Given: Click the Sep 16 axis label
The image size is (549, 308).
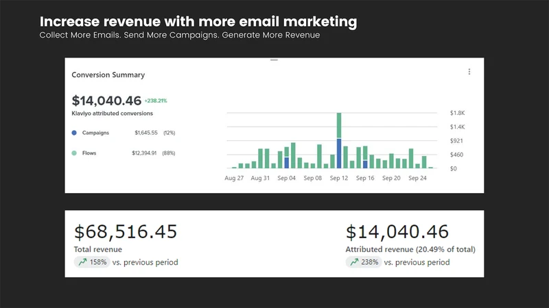Looking at the screenshot, I should pos(365,178).
